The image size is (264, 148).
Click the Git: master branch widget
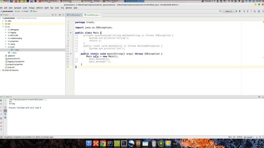[x=248, y=137]
